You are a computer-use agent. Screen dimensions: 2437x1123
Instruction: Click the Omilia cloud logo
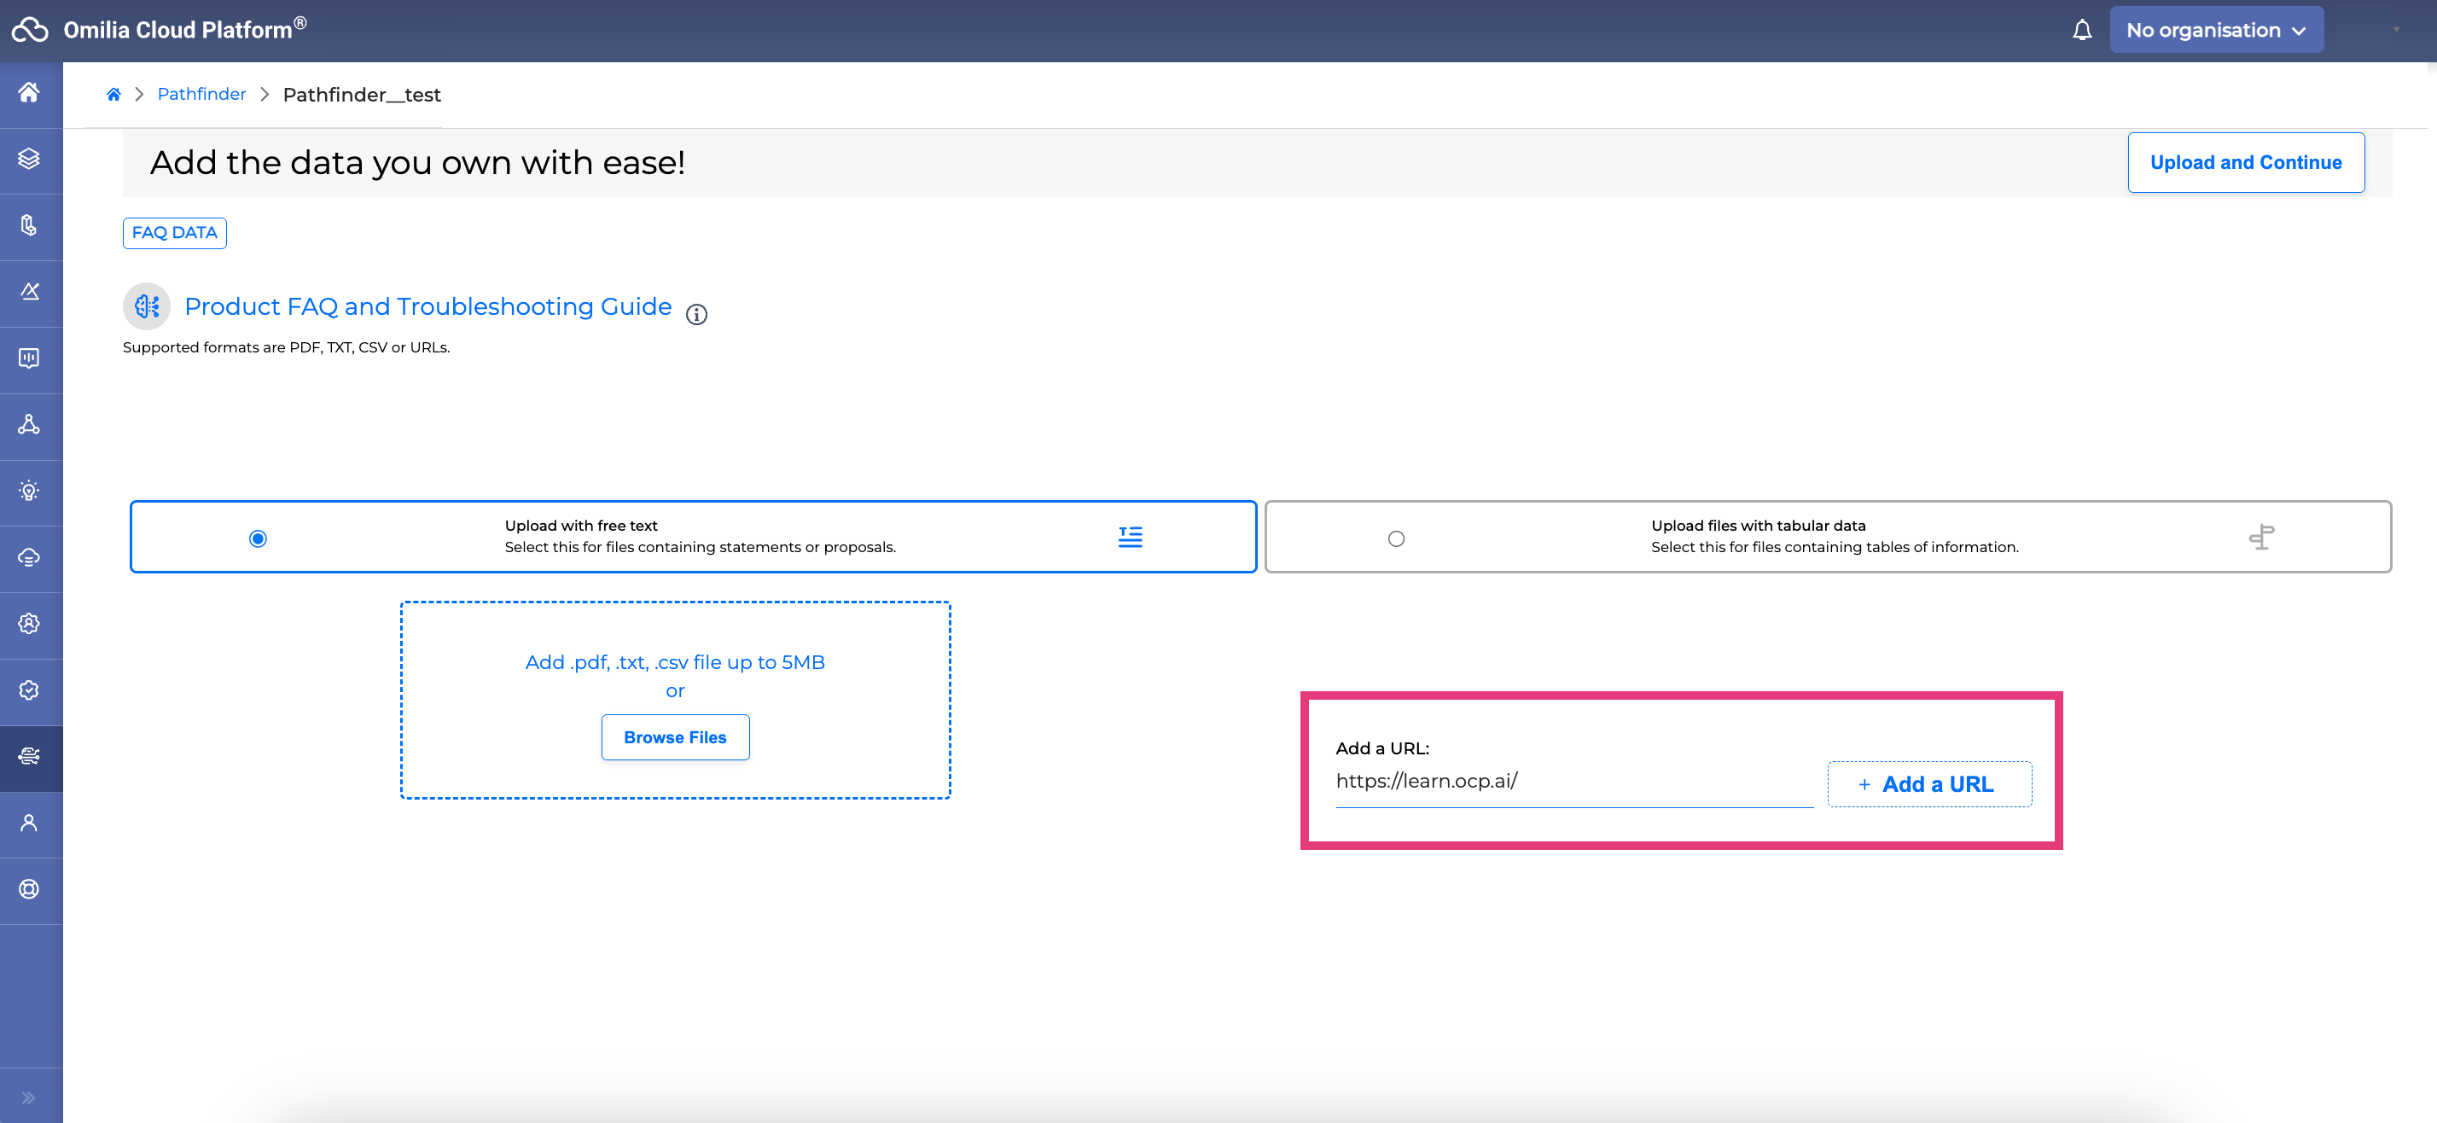(x=29, y=30)
